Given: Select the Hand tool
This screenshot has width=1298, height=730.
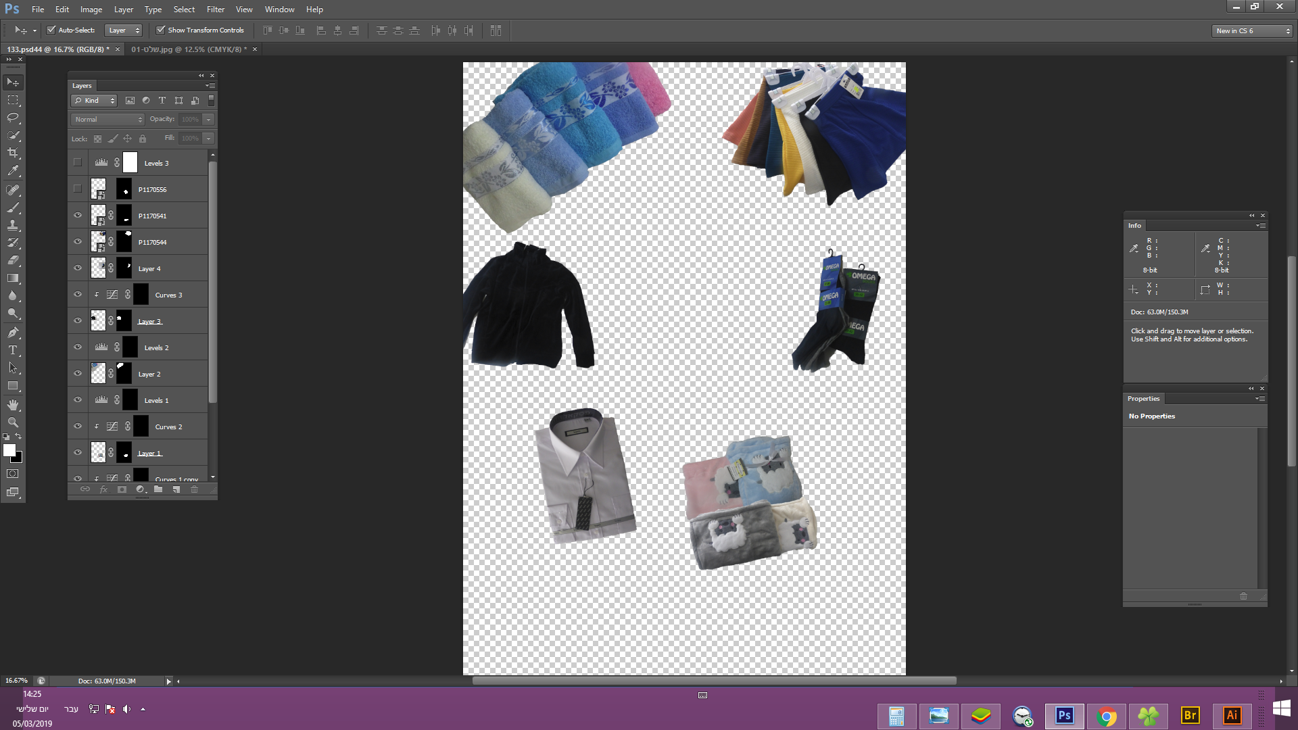Looking at the screenshot, I should click(x=13, y=406).
